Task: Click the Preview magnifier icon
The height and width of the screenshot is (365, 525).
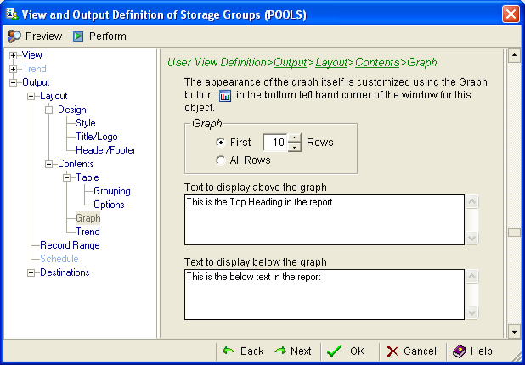Action: click(14, 36)
